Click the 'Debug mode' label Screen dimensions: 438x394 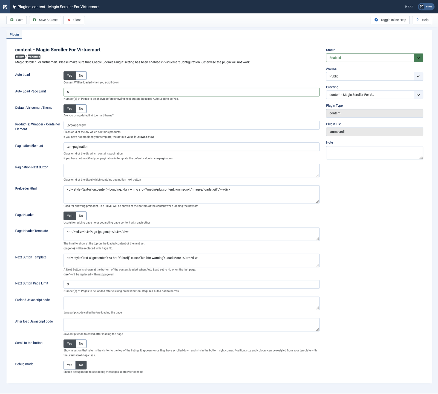24,364
